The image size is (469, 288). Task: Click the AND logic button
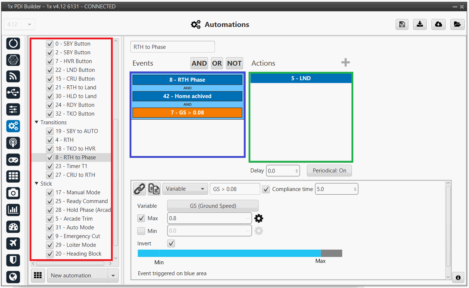click(199, 63)
